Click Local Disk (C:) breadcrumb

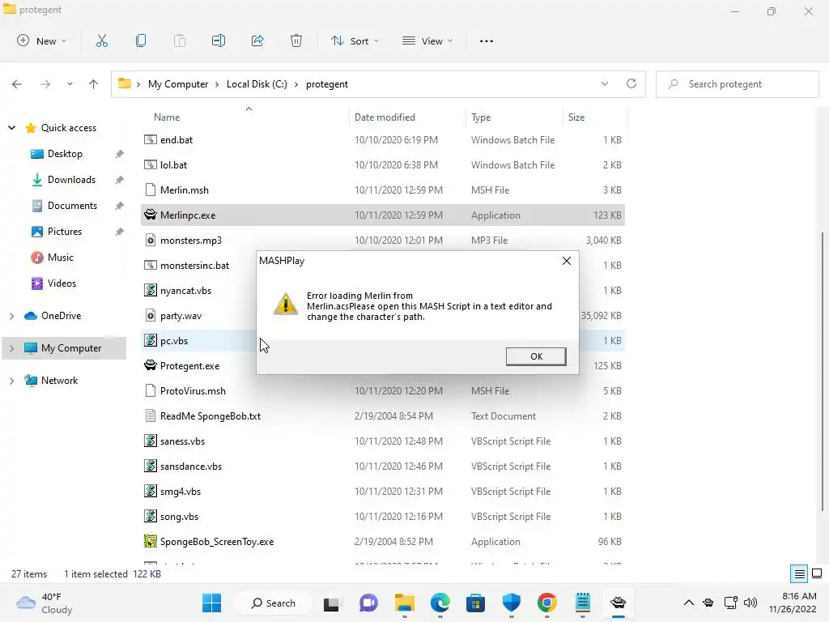point(257,84)
